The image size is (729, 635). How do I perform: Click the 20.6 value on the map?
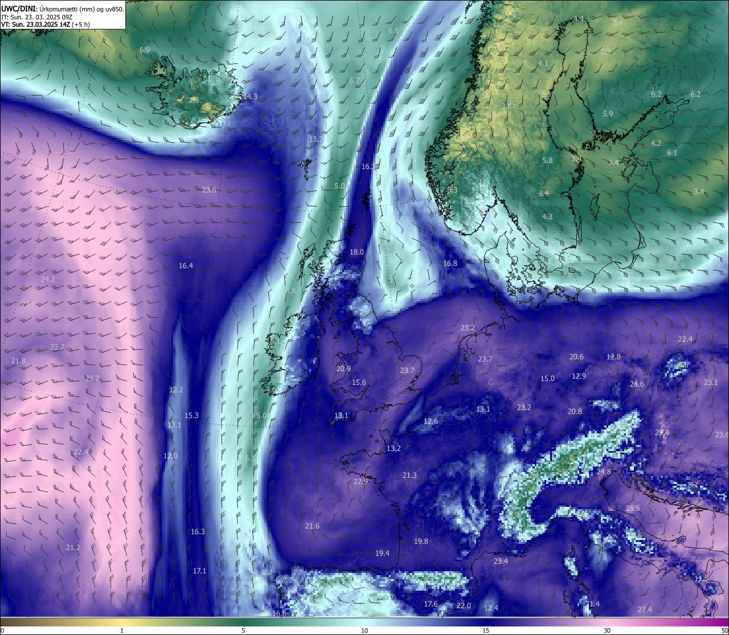(576, 357)
